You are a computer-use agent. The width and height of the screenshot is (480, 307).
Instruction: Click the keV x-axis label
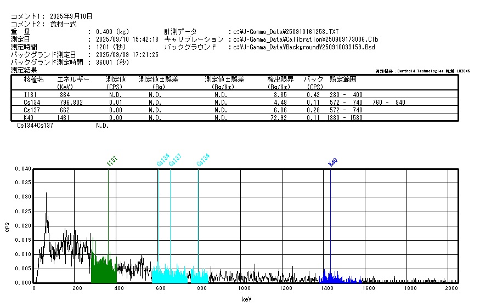click(246, 299)
